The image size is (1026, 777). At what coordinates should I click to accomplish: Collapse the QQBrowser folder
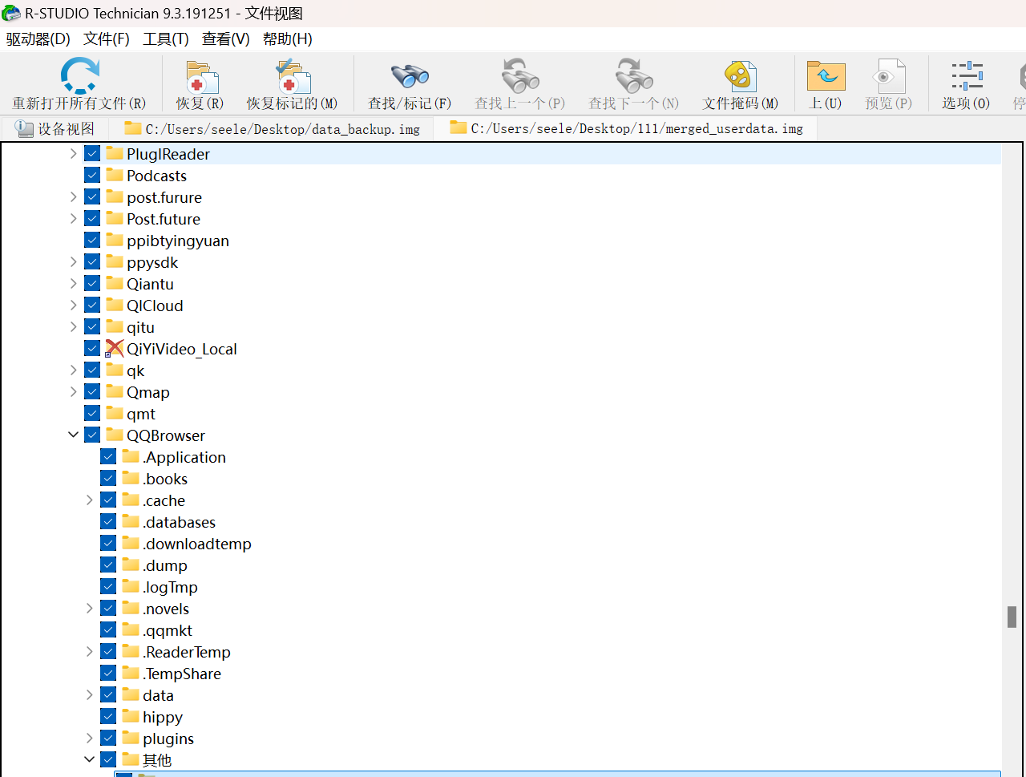pos(74,435)
